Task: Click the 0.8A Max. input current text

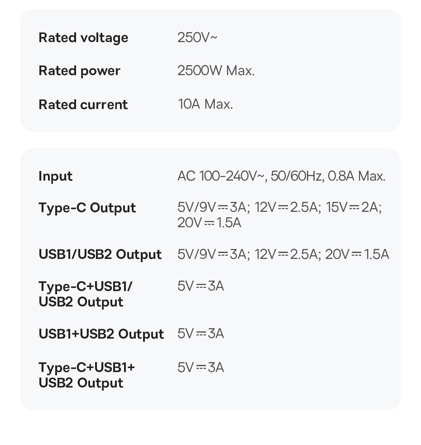Action: pos(356,176)
